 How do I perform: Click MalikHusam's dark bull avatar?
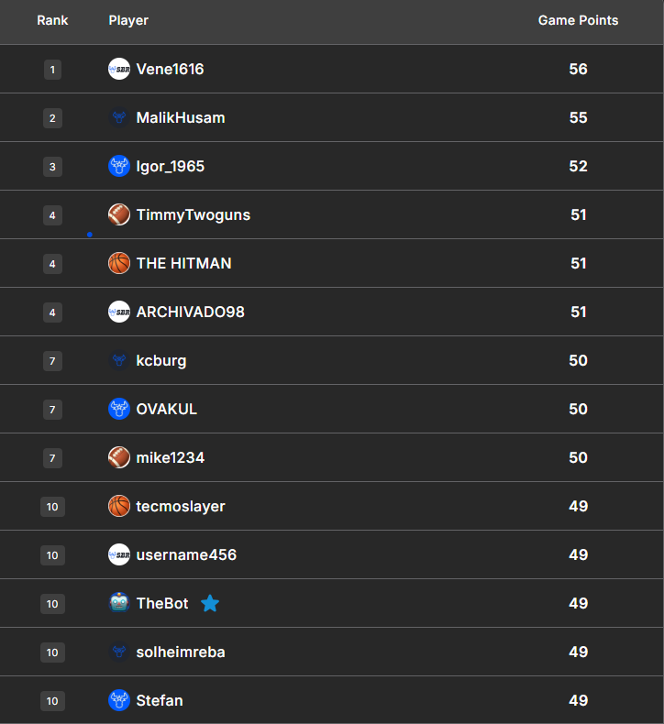click(119, 117)
